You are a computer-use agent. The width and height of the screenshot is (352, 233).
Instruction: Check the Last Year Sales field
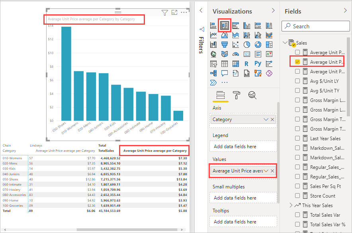click(297, 138)
